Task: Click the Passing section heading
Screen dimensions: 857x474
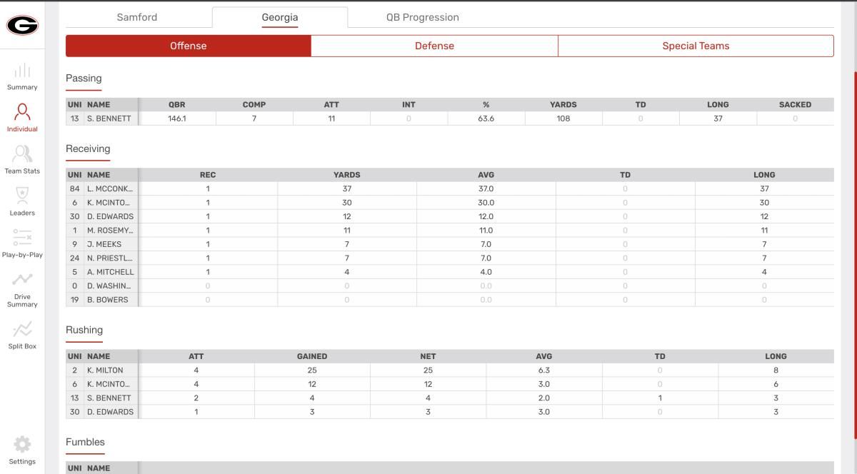Action: (x=84, y=78)
